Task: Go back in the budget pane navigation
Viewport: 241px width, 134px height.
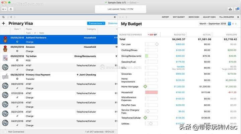Action: pos(123,17)
